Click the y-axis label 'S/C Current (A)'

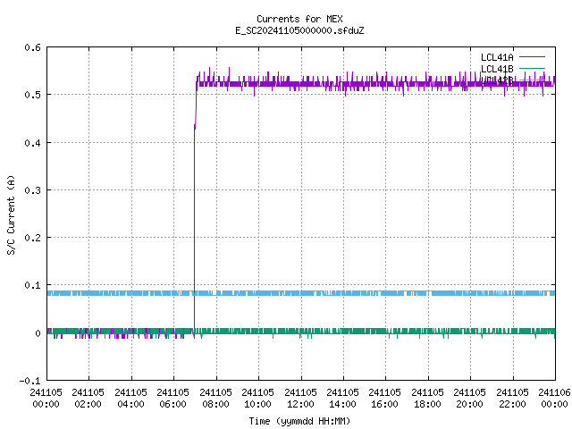tap(11, 215)
